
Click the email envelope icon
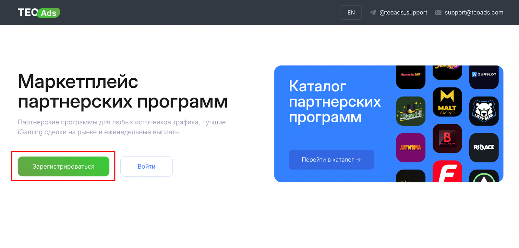pos(438,12)
